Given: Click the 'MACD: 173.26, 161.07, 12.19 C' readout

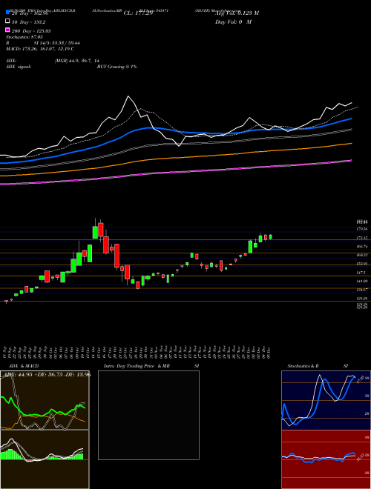Looking at the screenshot, I should 40,49.
